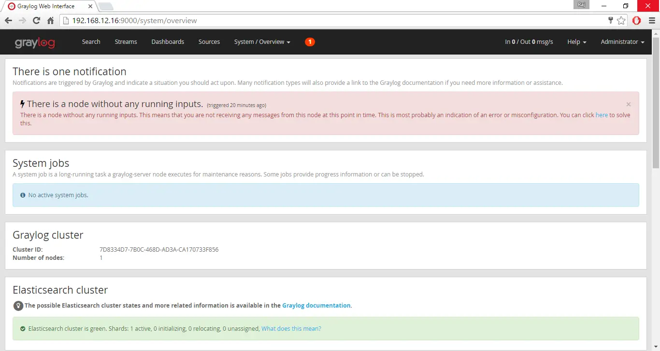Click the Raj user profile button
This screenshot has height=351, width=660.
click(581, 4)
